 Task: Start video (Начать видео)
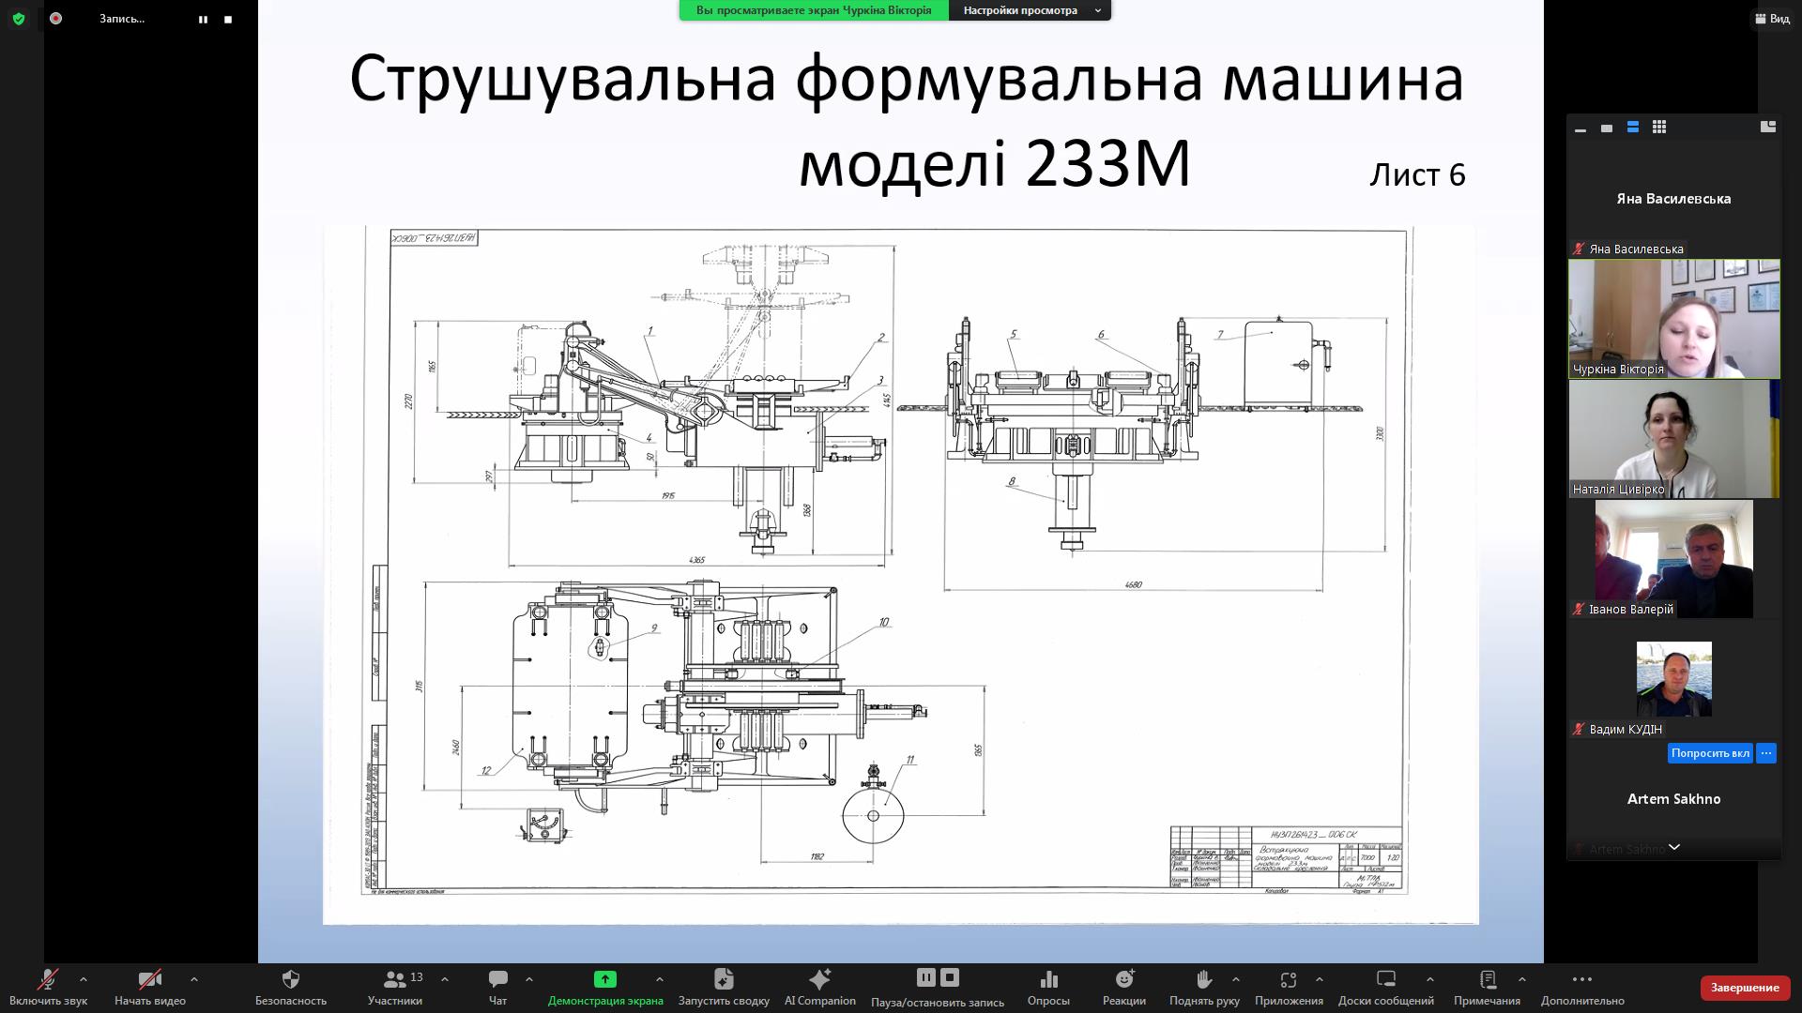point(149,980)
